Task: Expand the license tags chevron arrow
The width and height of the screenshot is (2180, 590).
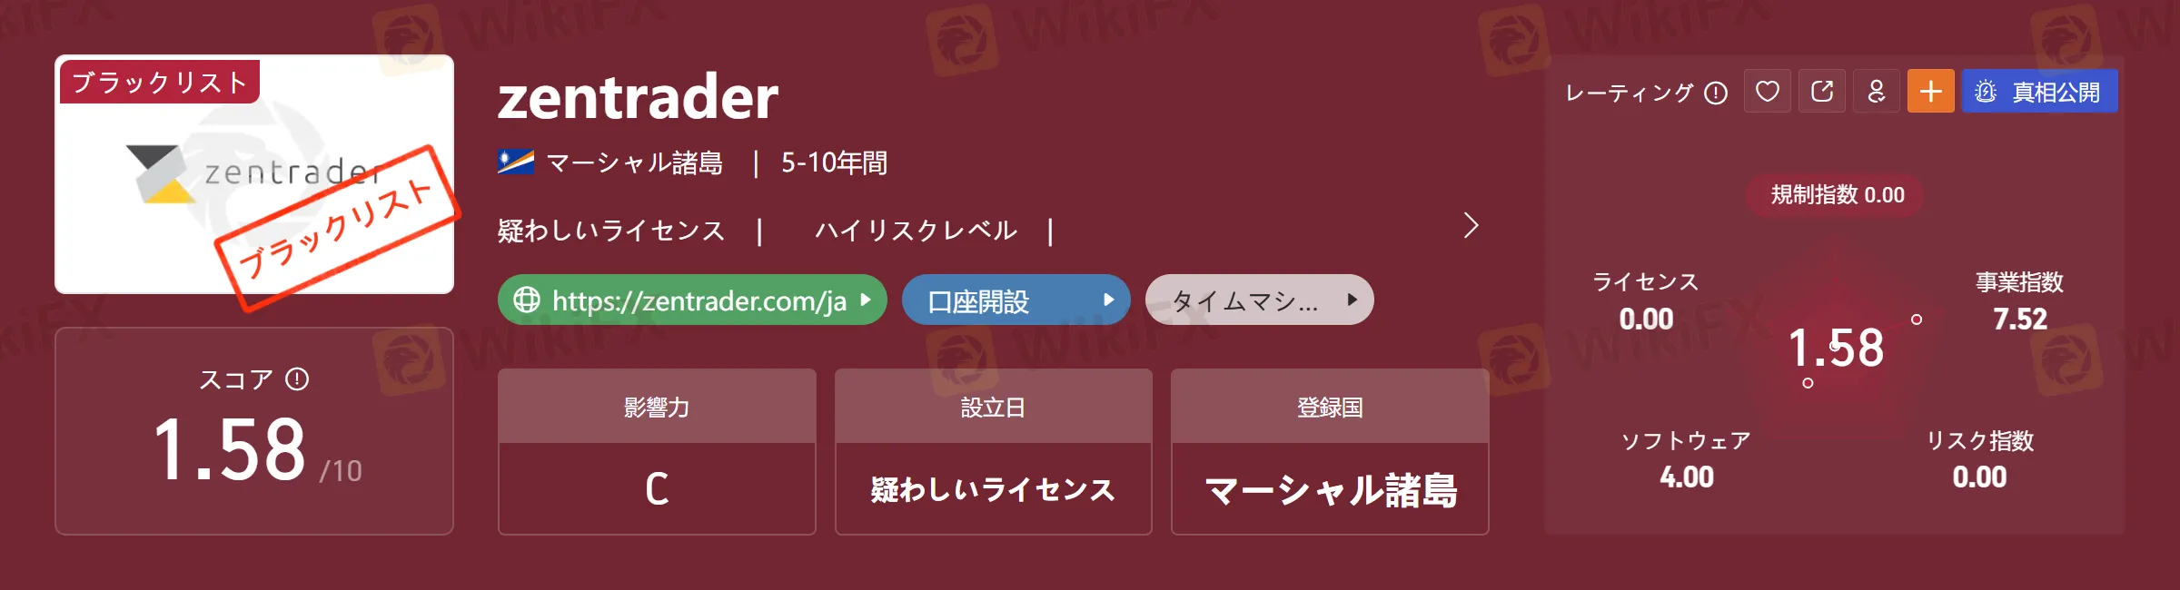Action: pyautogui.click(x=1471, y=225)
